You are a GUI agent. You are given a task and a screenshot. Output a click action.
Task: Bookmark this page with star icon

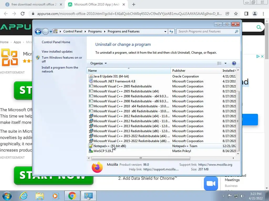[236, 14]
